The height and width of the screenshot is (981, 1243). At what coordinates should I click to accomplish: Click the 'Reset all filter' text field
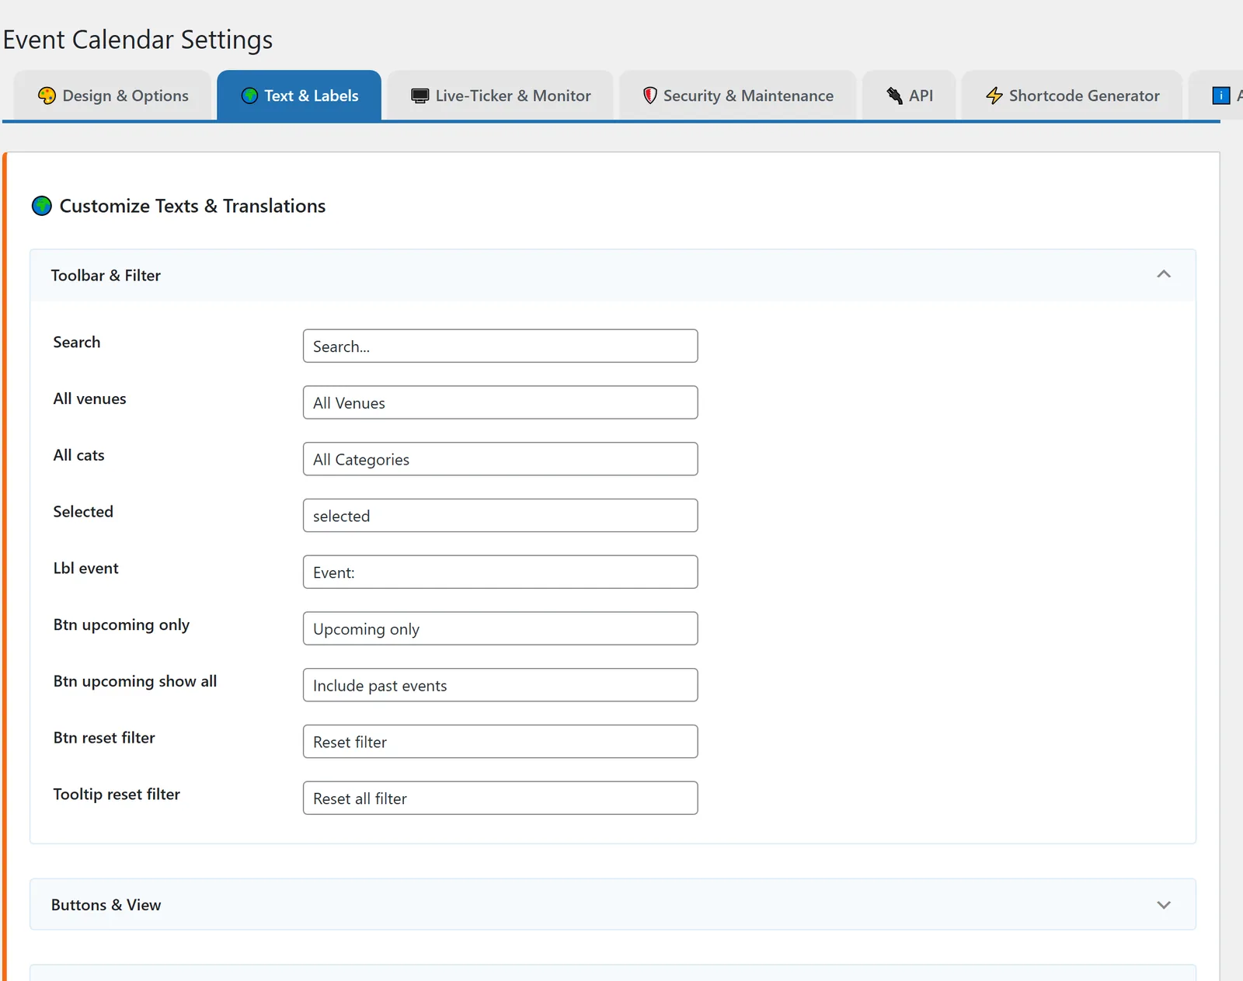pos(500,798)
